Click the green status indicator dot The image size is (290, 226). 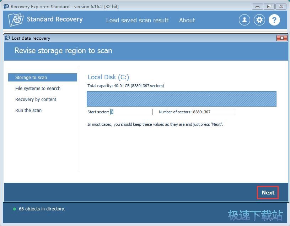tap(15, 209)
